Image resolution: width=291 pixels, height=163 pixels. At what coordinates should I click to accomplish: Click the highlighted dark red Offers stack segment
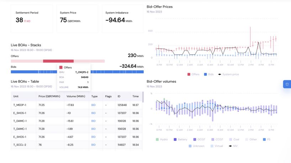[x=58, y=61]
